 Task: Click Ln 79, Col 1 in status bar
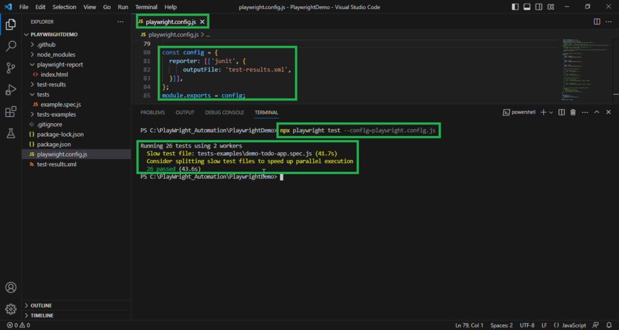[469, 325]
